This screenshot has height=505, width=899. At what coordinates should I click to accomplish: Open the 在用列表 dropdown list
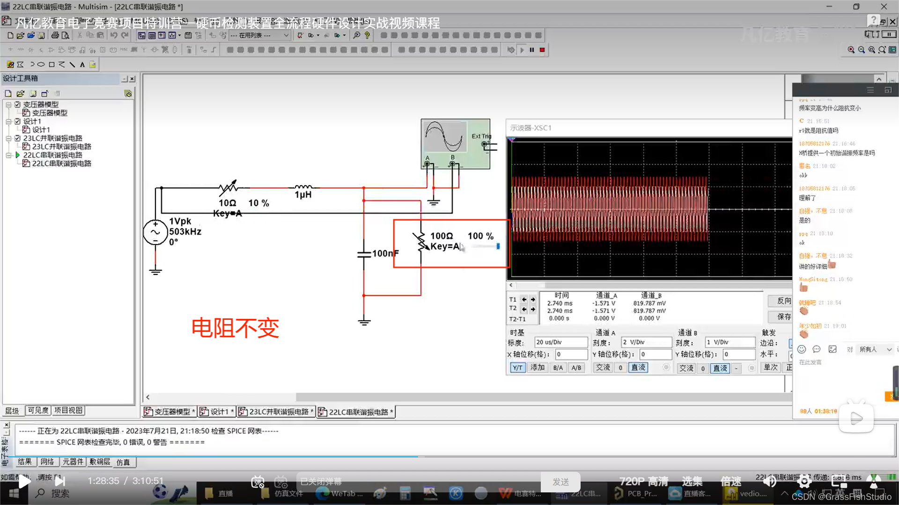pyautogui.click(x=286, y=36)
